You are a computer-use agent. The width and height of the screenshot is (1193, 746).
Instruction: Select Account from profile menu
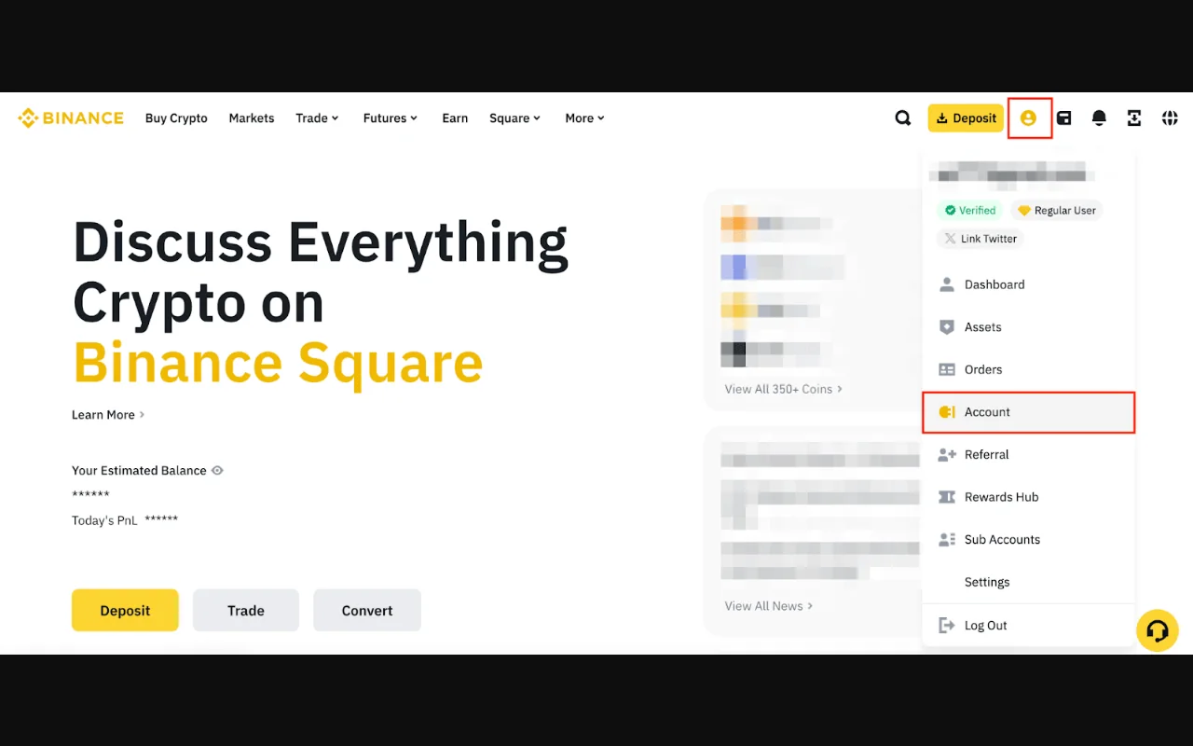(1028, 412)
